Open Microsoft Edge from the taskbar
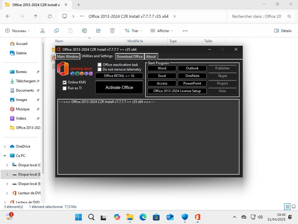298x224 pixels. [x=143, y=217]
